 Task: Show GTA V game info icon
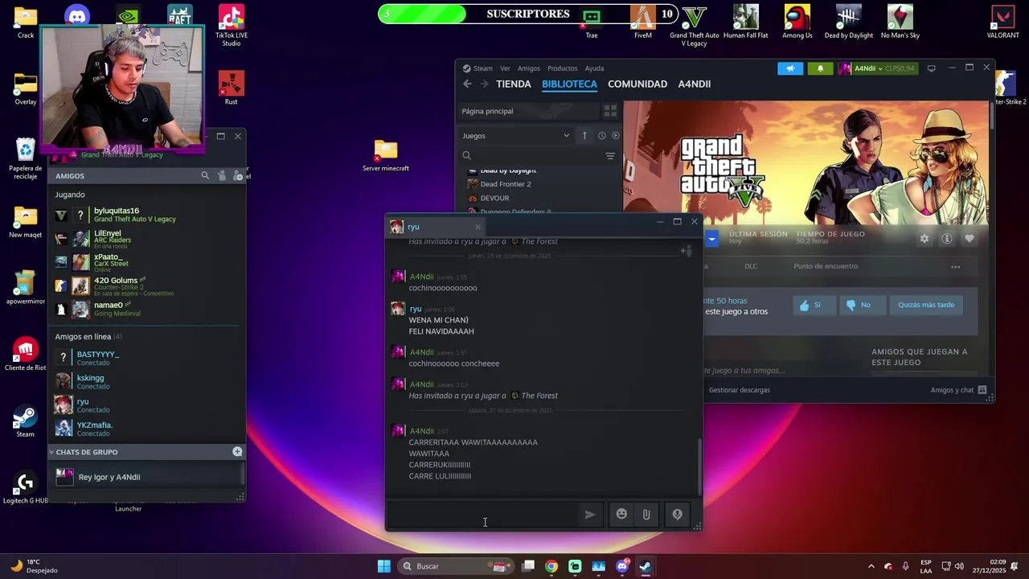click(947, 239)
